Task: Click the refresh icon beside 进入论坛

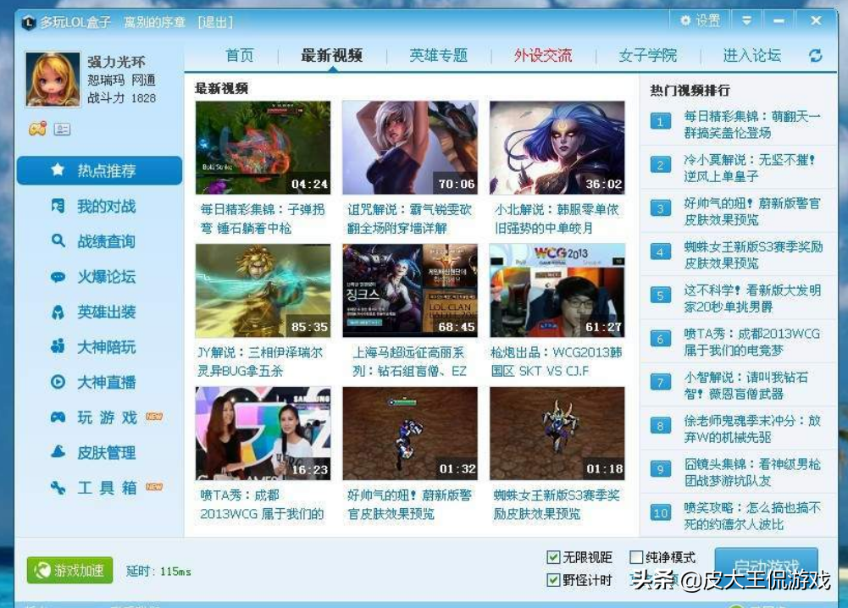Action: click(x=815, y=56)
